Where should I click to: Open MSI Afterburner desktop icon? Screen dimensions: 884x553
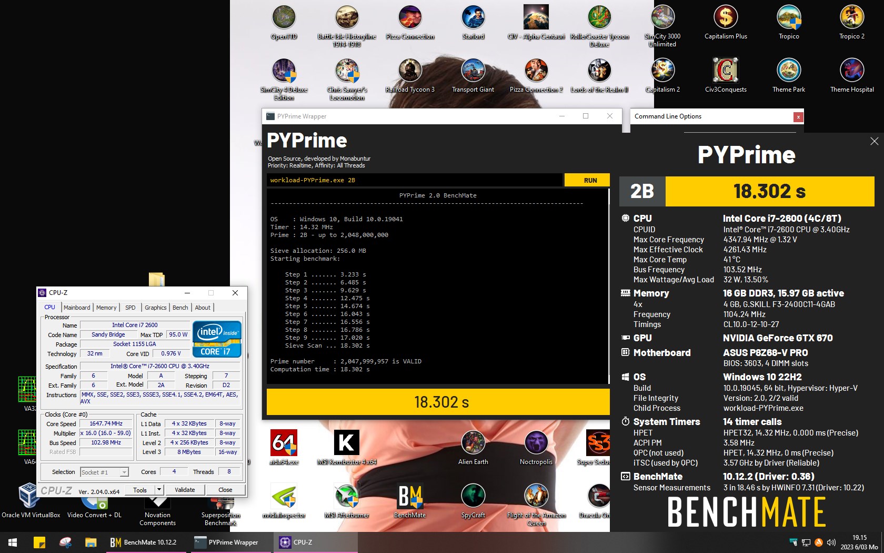point(347,500)
